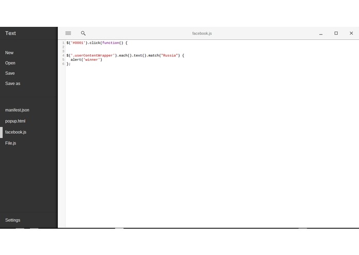Click line number 6 in gutter
The image size is (359, 255).
click(63, 64)
